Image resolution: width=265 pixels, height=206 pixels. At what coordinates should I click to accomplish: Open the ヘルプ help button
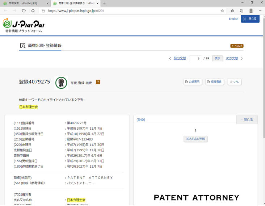[237, 46]
